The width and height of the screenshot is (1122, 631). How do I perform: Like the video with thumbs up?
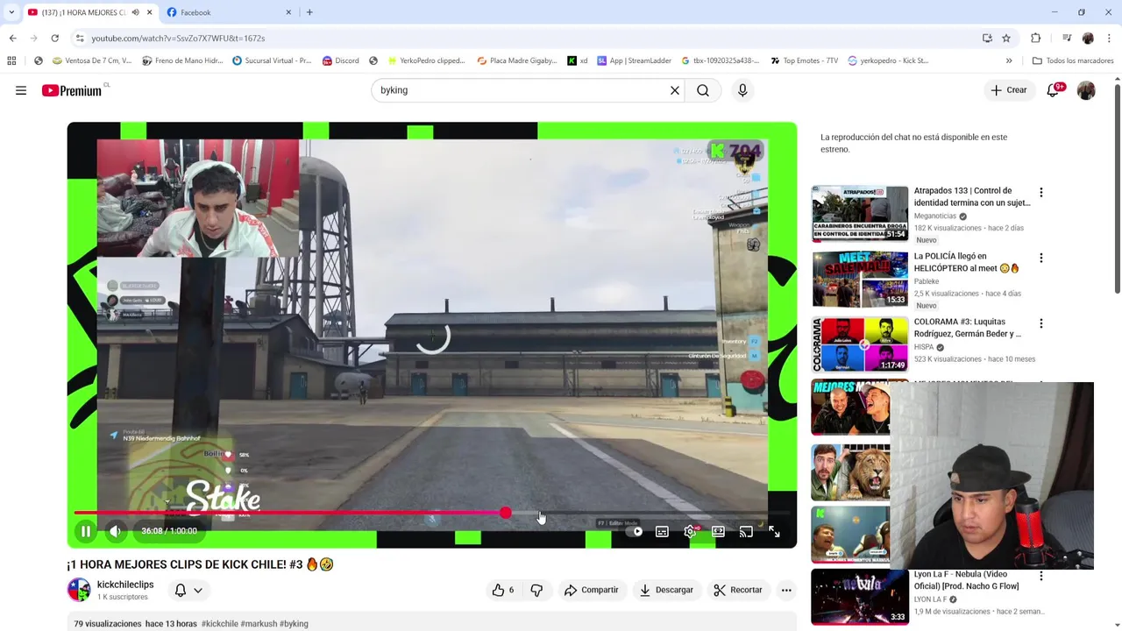point(503,590)
